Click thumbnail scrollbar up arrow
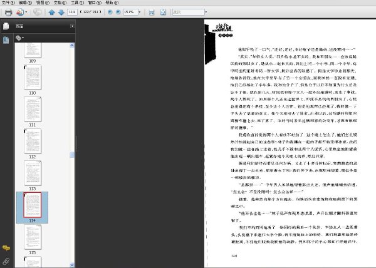This screenshot has height=268, width=376. [72, 46]
